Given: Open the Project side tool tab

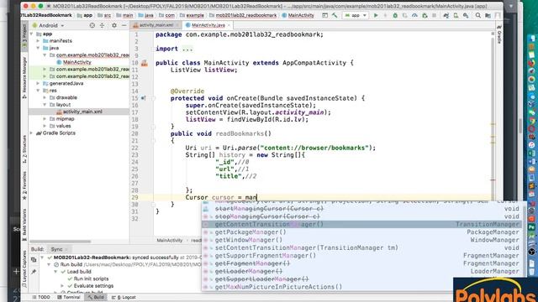Looking at the screenshot, I should [24, 37].
